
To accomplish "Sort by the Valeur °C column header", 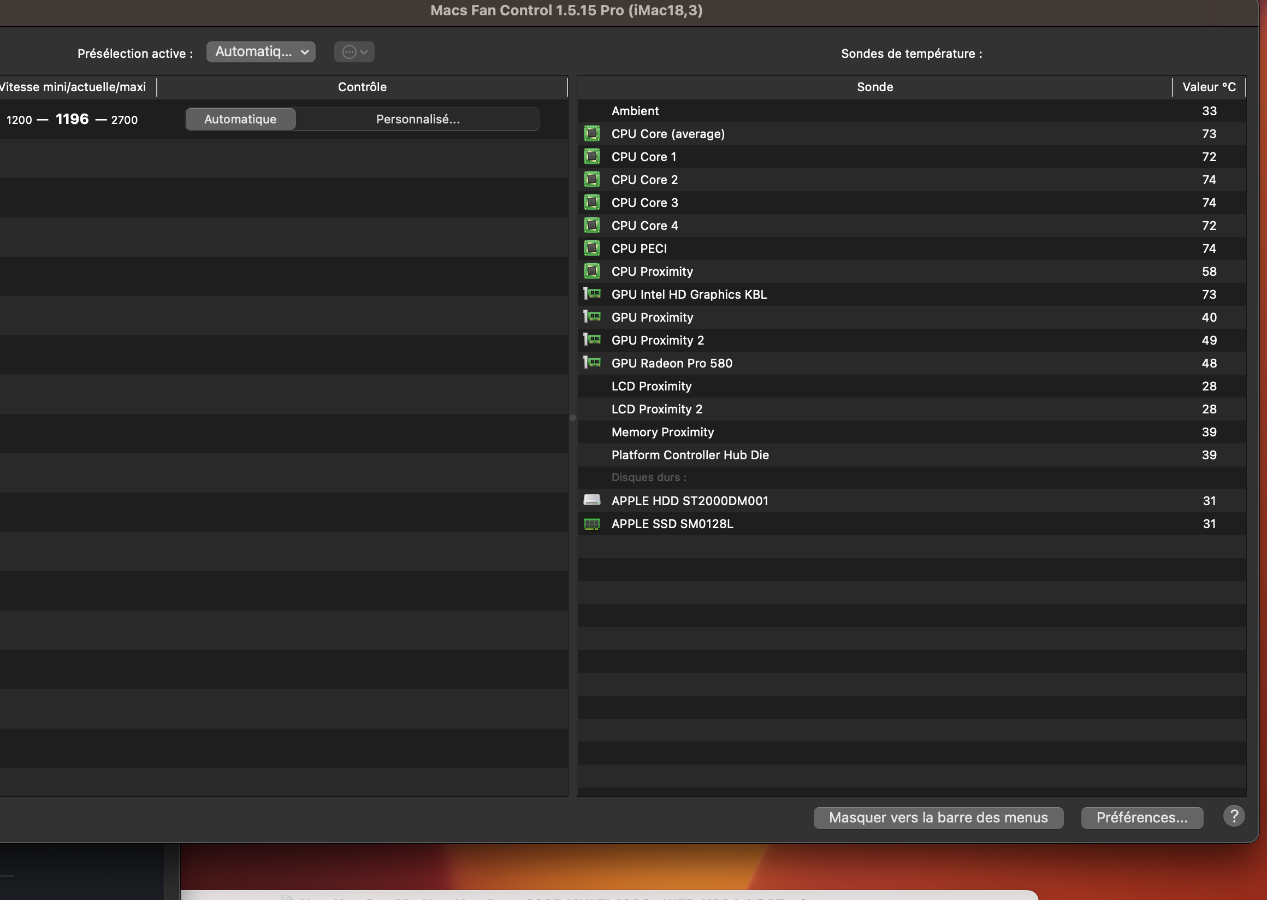I will [1208, 87].
